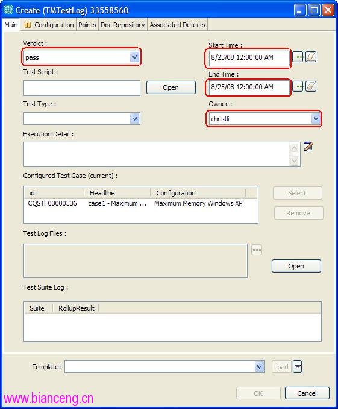This screenshot has height=409, width=338.
Task: Open the Start Time calendar picker icon
Action: pos(298,57)
